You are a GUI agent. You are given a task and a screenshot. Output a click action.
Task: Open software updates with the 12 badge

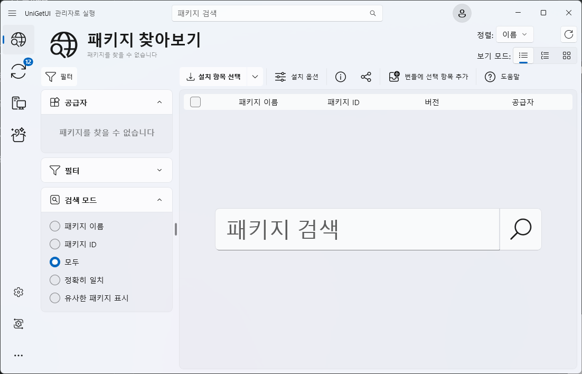pyautogui.click(x=18, y=70)
